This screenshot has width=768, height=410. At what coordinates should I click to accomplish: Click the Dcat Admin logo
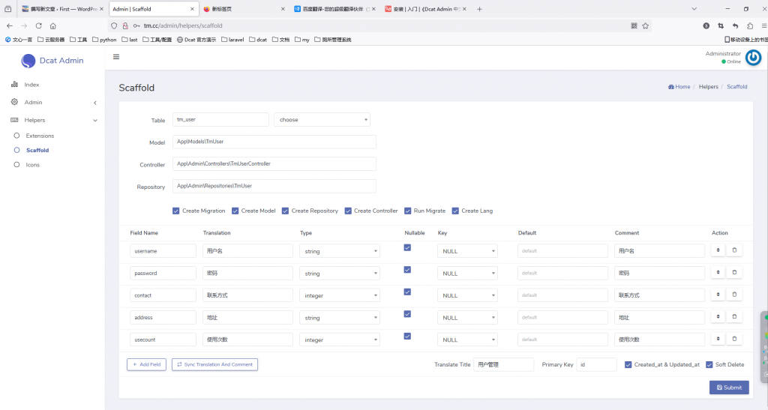[52, 61]
